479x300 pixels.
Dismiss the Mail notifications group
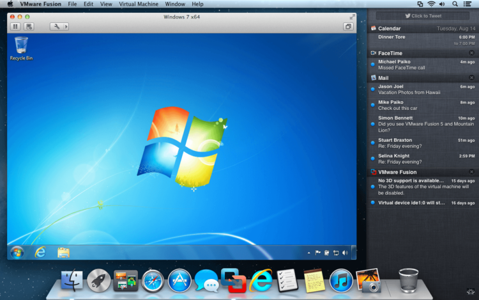pyautogui.click(x=471, y=77)
